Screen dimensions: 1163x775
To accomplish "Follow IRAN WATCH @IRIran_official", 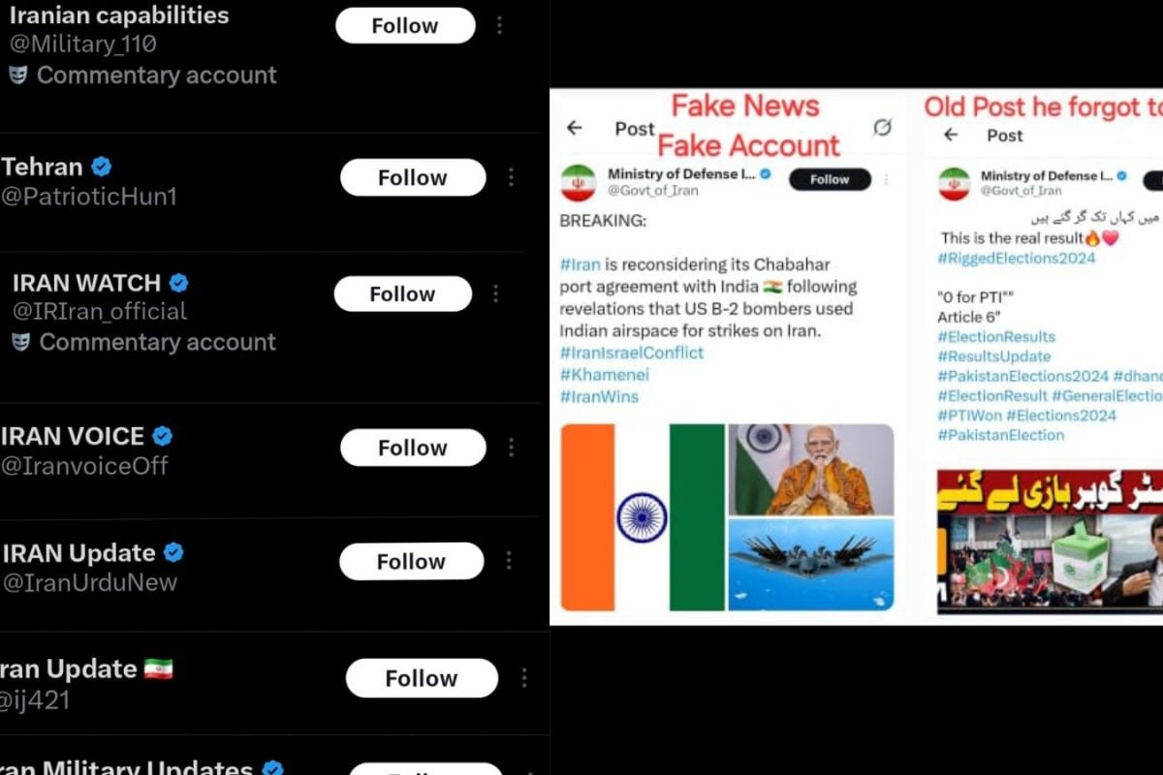I will pos(403,294).
